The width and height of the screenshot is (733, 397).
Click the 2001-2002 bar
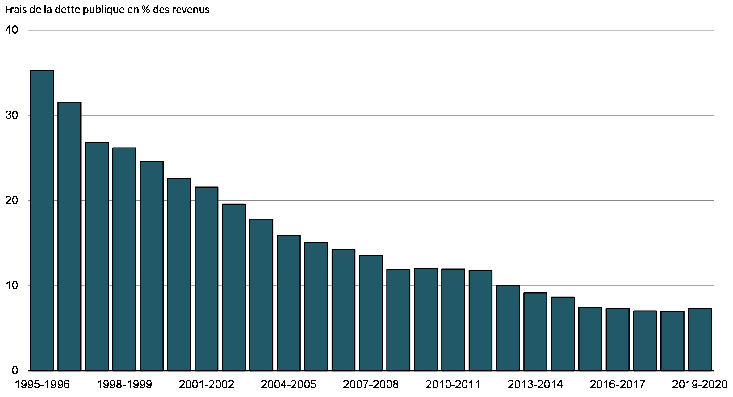pyautogui.click(x=206, y=279)
